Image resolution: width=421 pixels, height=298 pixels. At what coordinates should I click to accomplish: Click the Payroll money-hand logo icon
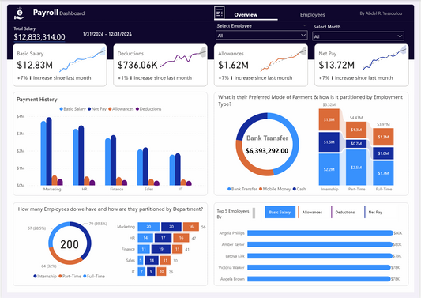pos(19,13)
